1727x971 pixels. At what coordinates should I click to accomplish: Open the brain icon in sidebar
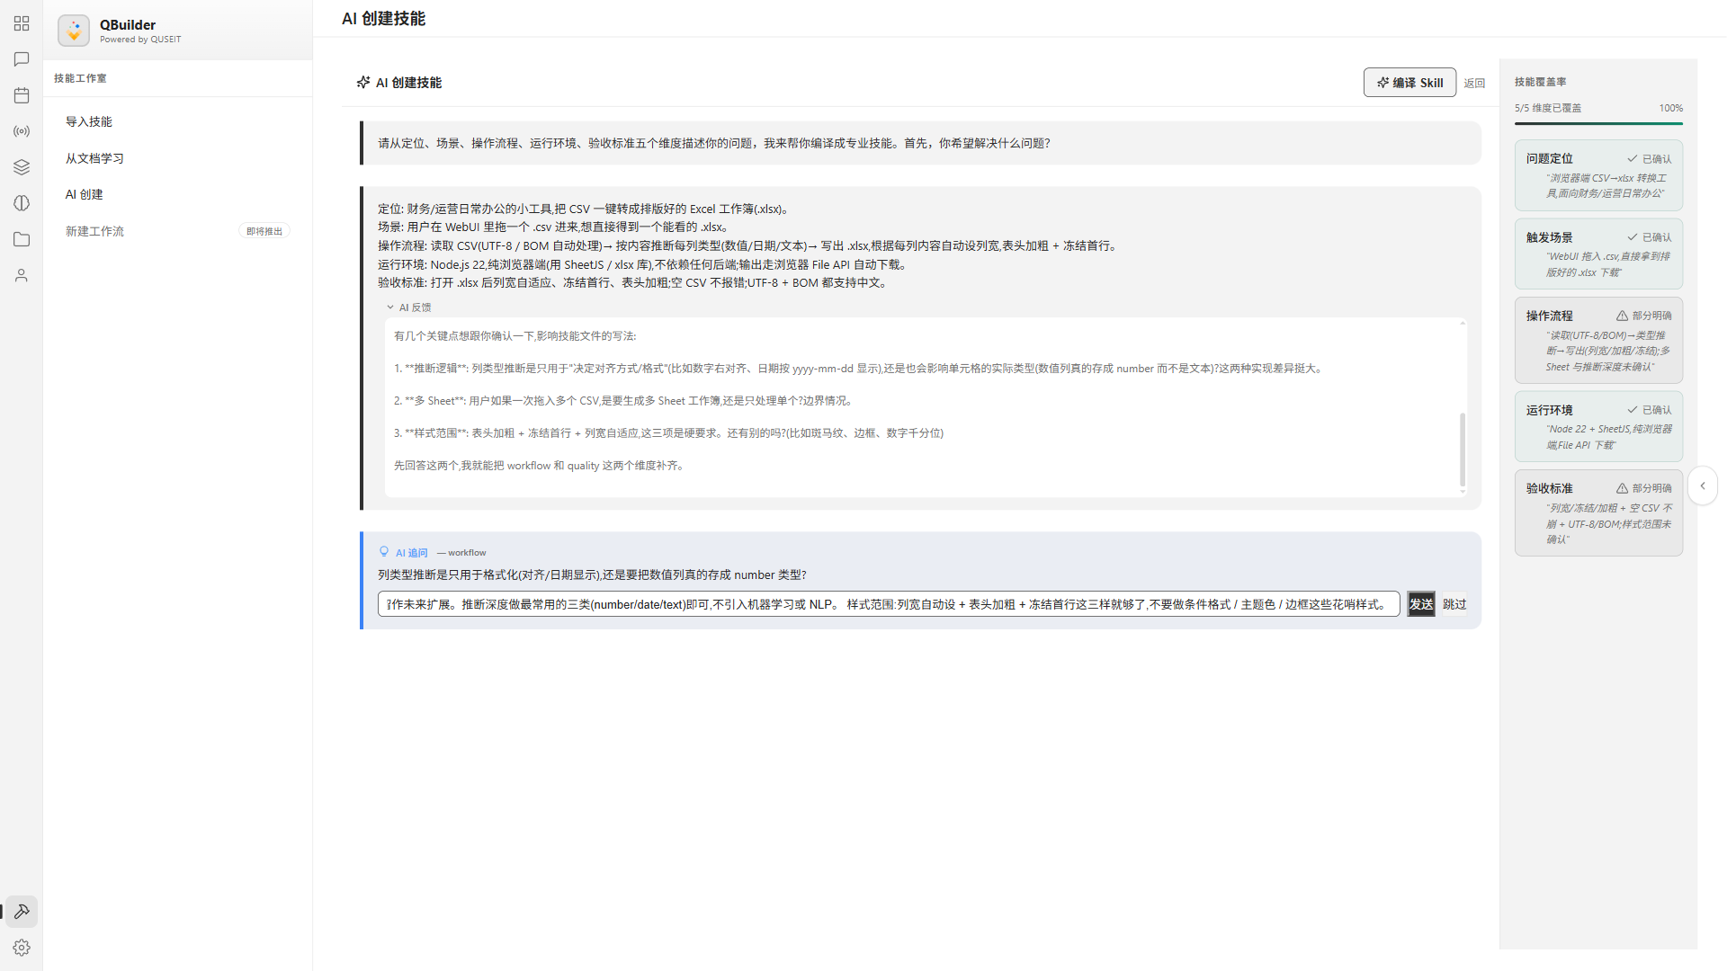coord(22,203)
